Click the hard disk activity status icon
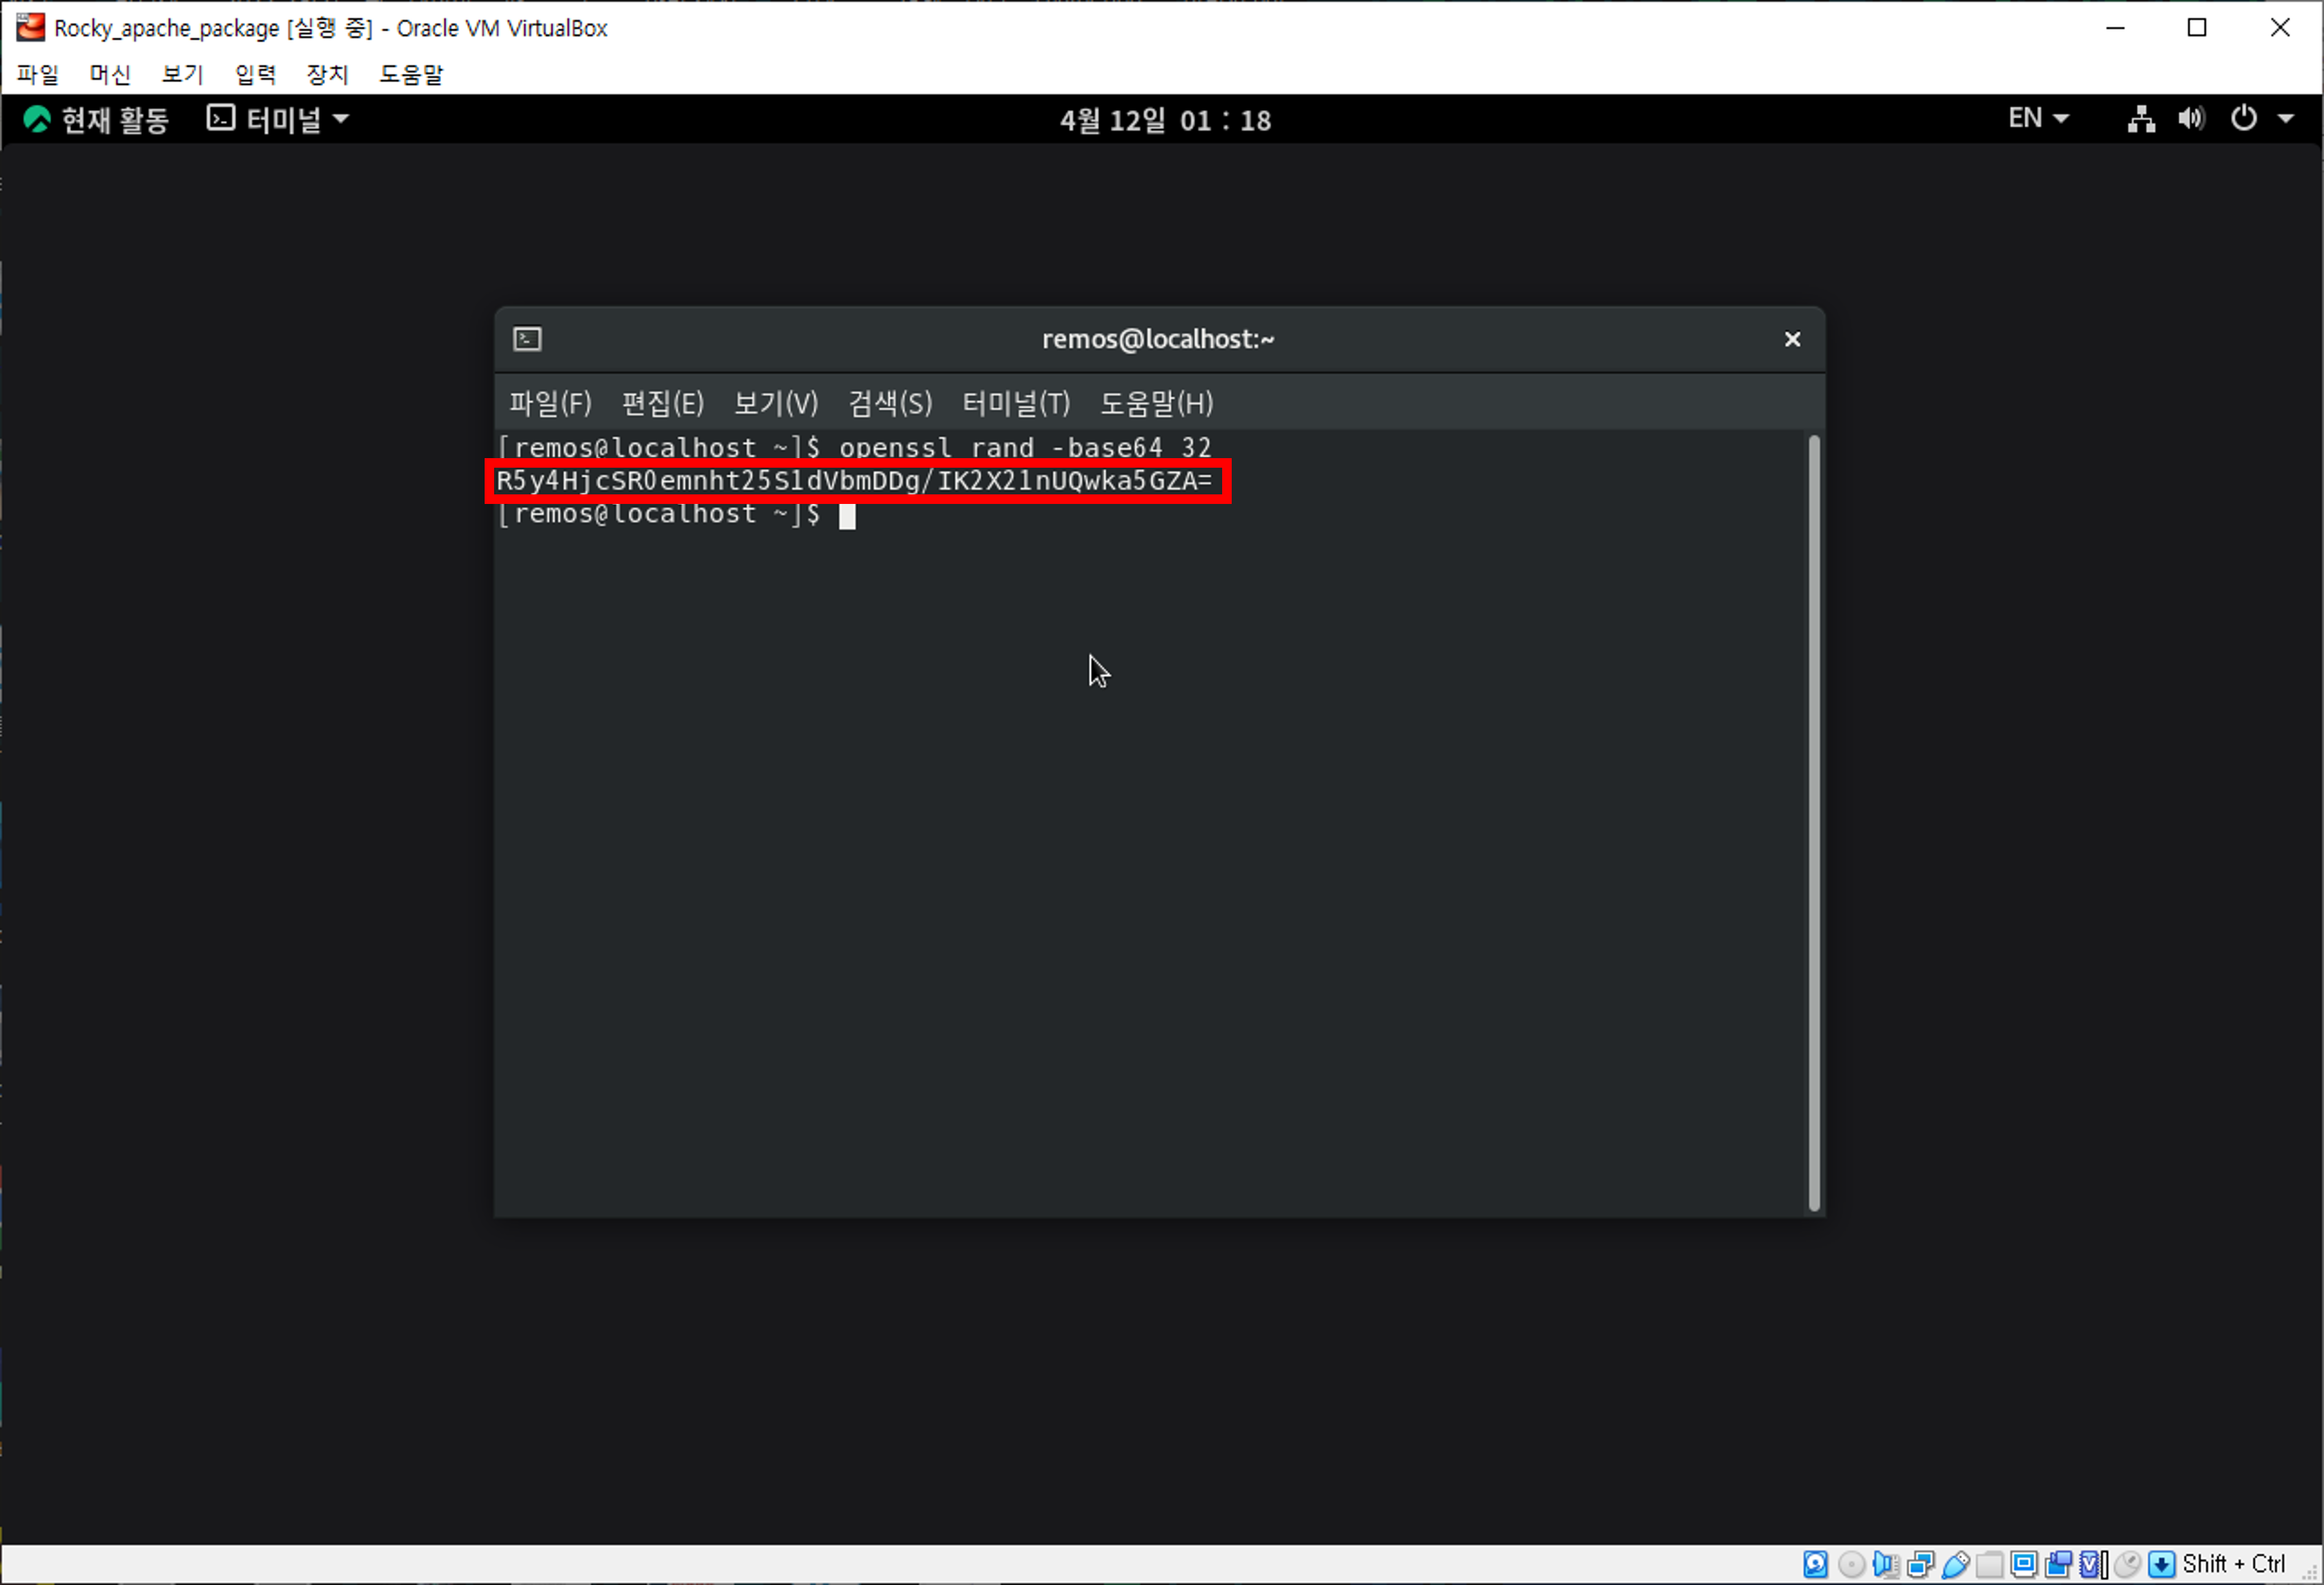Viewport: 2324px width, 1585px height. [1815, 1564]
